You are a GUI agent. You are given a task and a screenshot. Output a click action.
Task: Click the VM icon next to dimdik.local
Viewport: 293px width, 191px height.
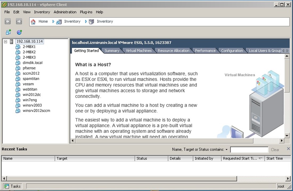(x=18, y=63)
